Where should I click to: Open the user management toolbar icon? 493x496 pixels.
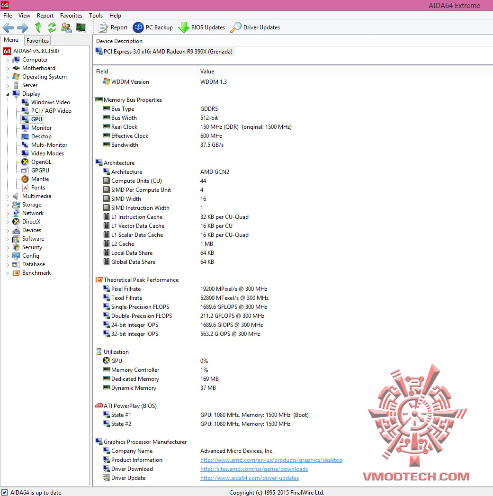66,27
